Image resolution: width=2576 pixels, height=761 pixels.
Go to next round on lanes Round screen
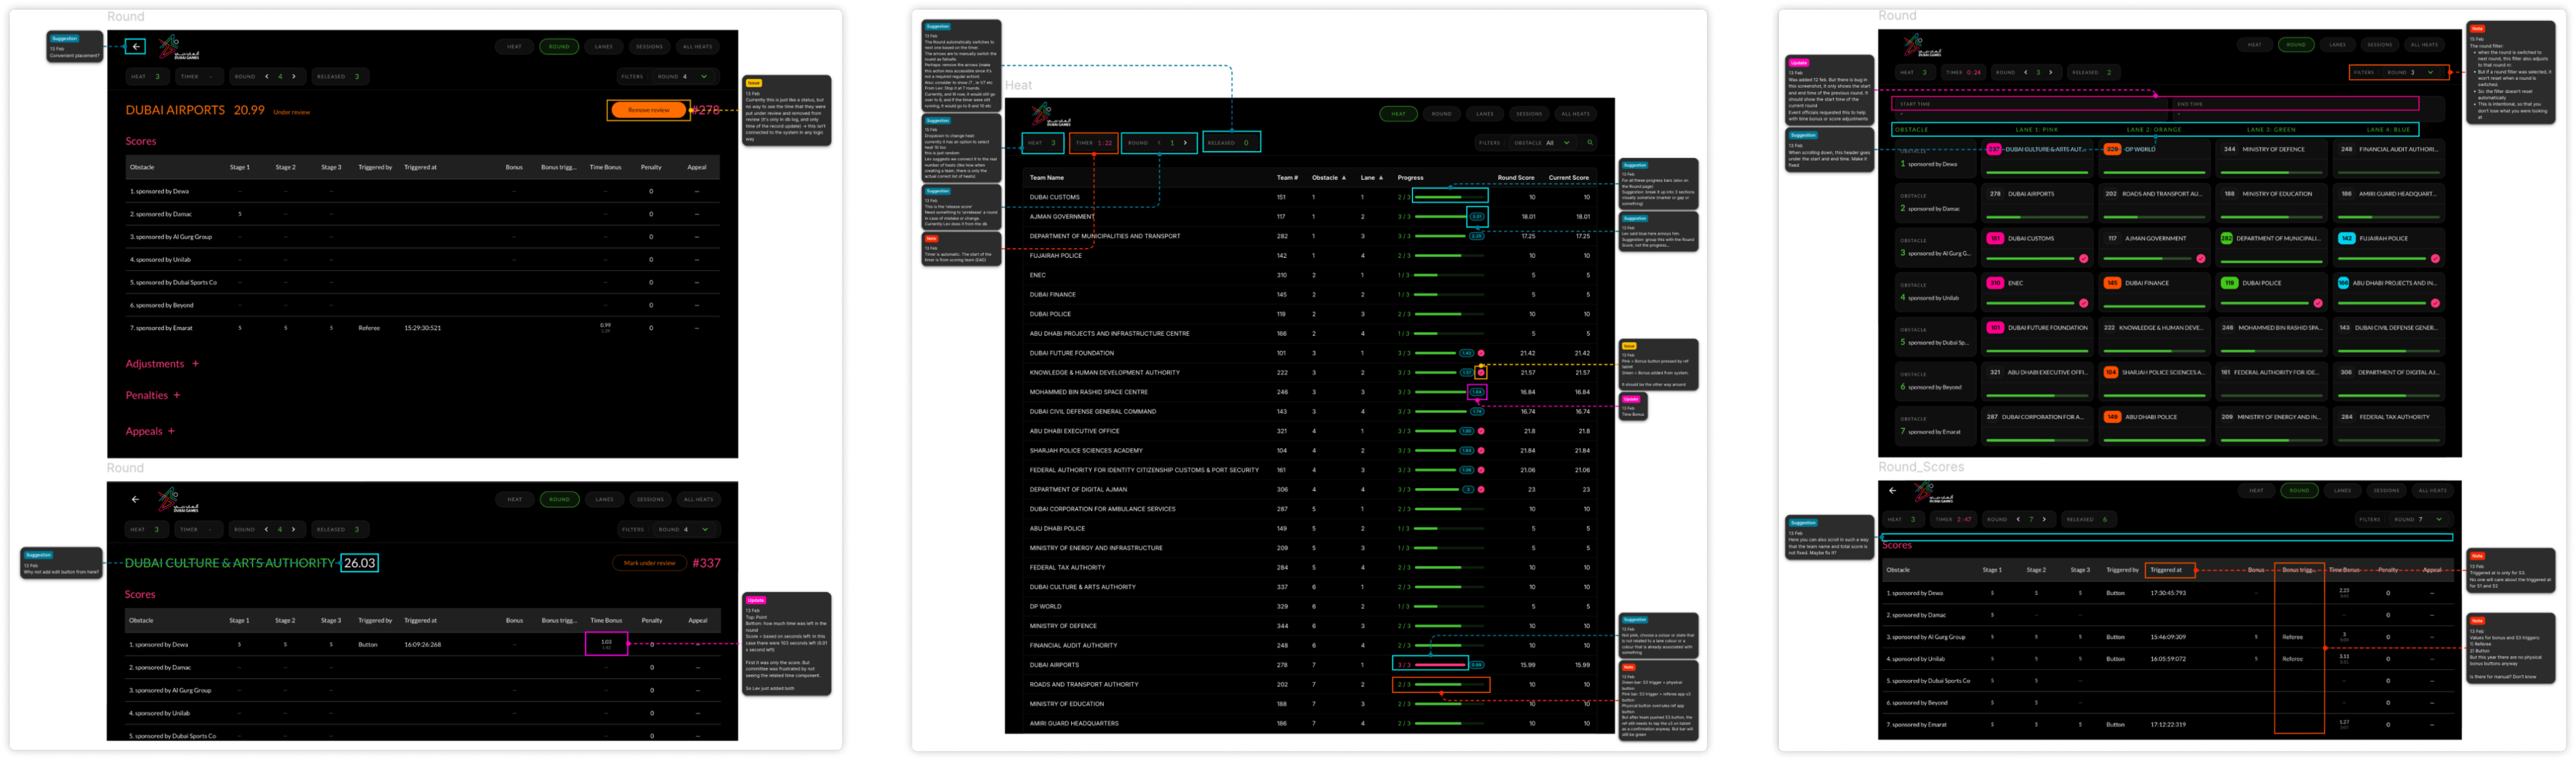tap(2051, 72)
